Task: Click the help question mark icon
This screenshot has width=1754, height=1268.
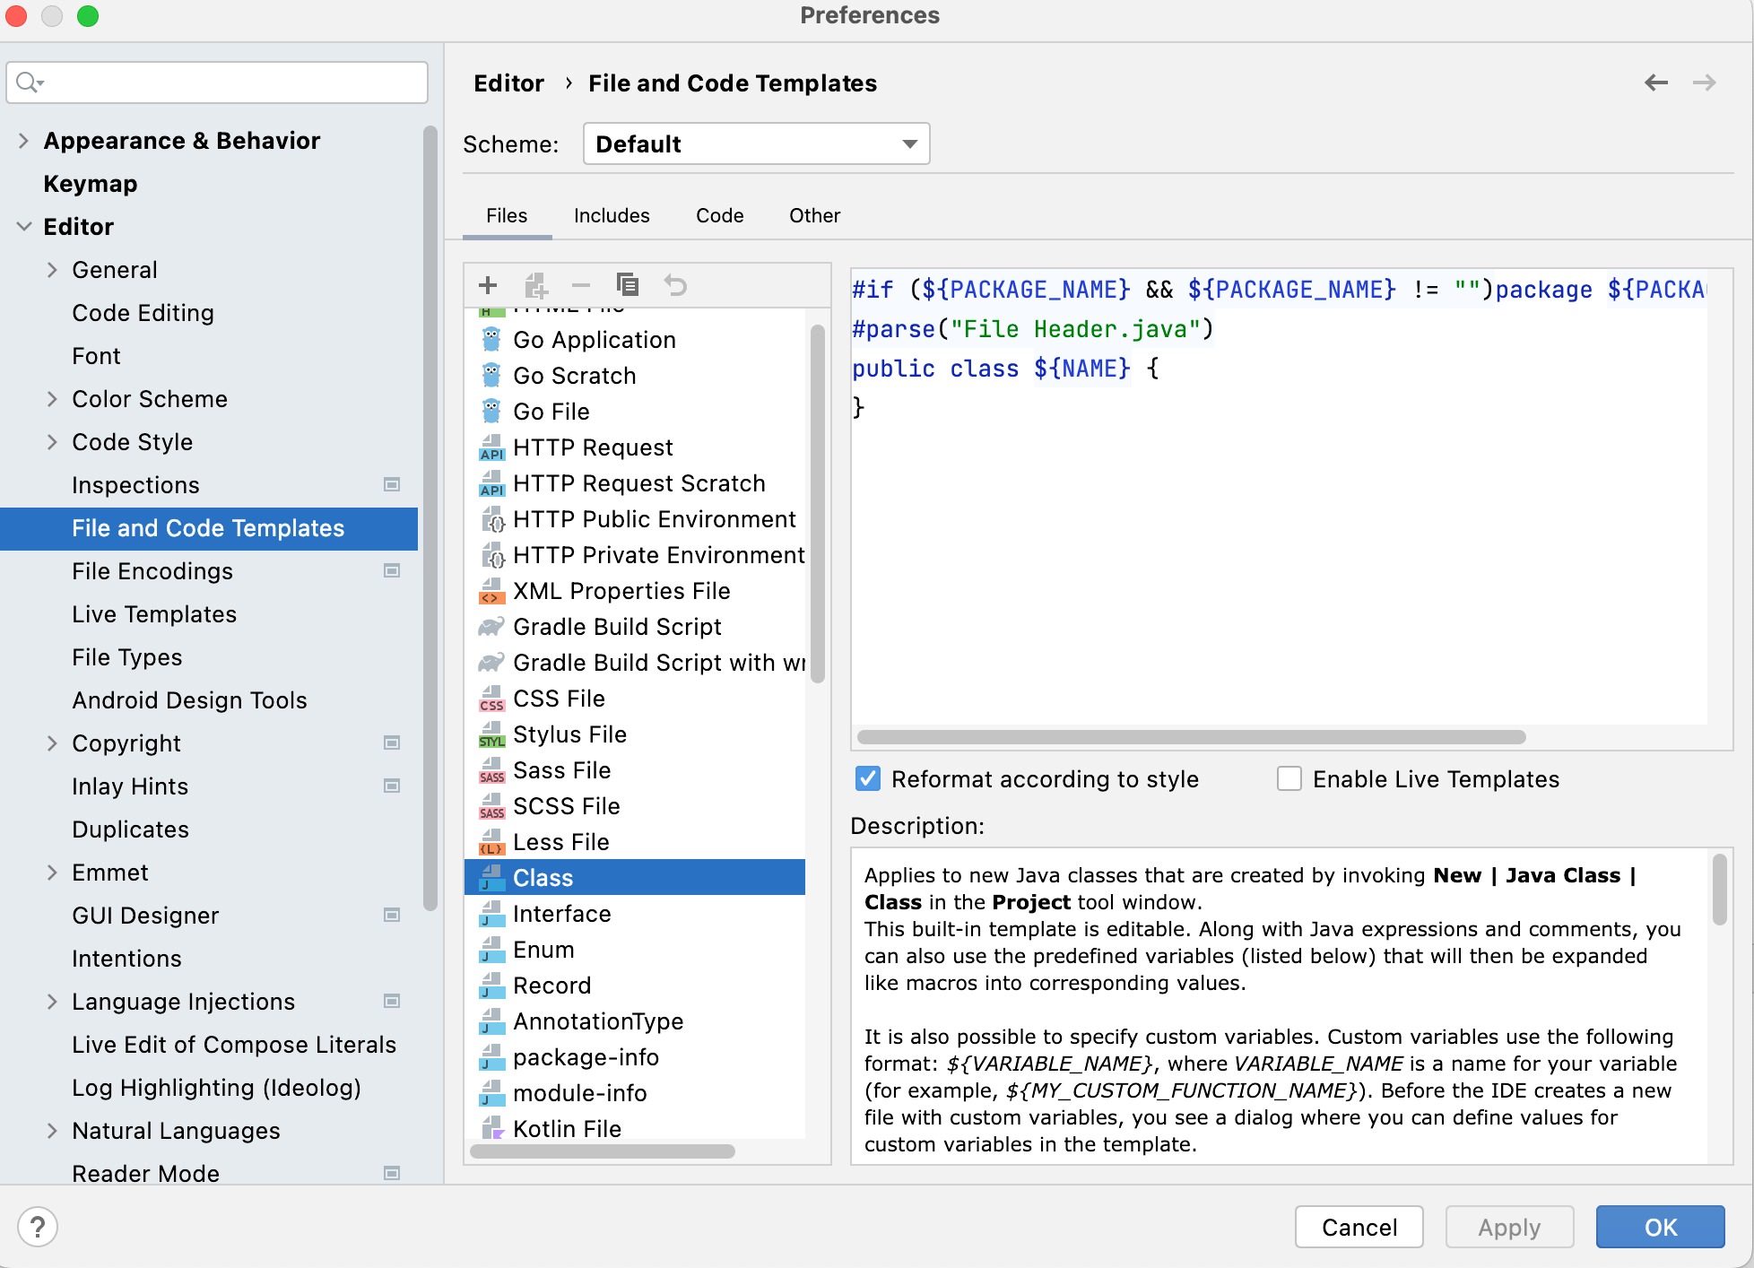Action: (x=38, y=1226)
